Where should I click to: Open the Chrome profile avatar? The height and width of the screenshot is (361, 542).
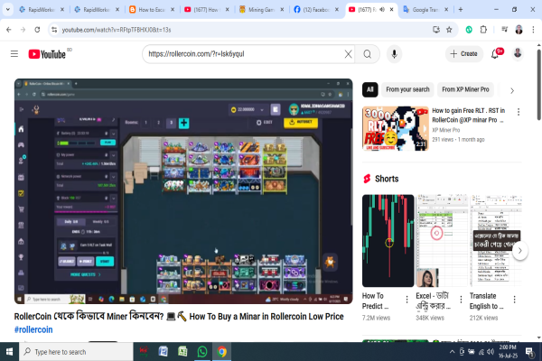click(x=519, y=30)
